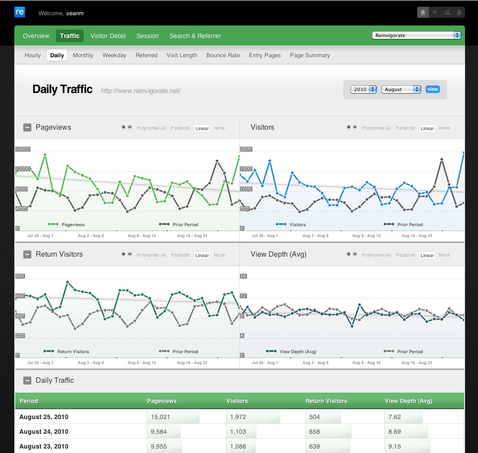Click the 're' logo icon
The width and height of the screenshot is (478, 453).
coord(20,12)
